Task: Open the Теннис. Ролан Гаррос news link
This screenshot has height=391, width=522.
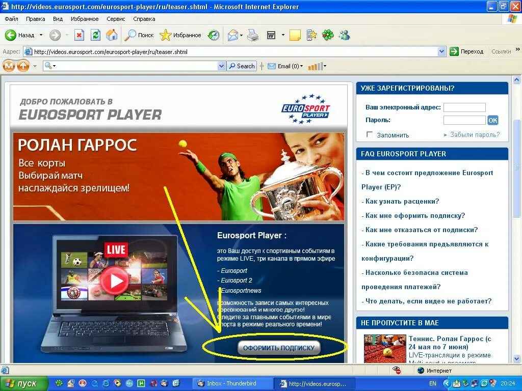Action: (x=450, y=343)
